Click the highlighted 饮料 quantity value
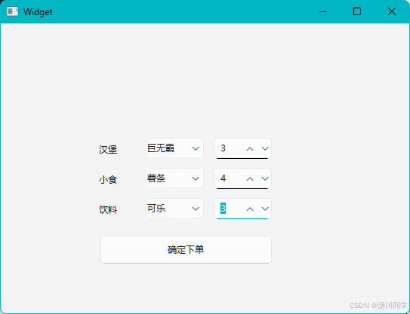The image size is (410, 314). click(x=223, y=209)
